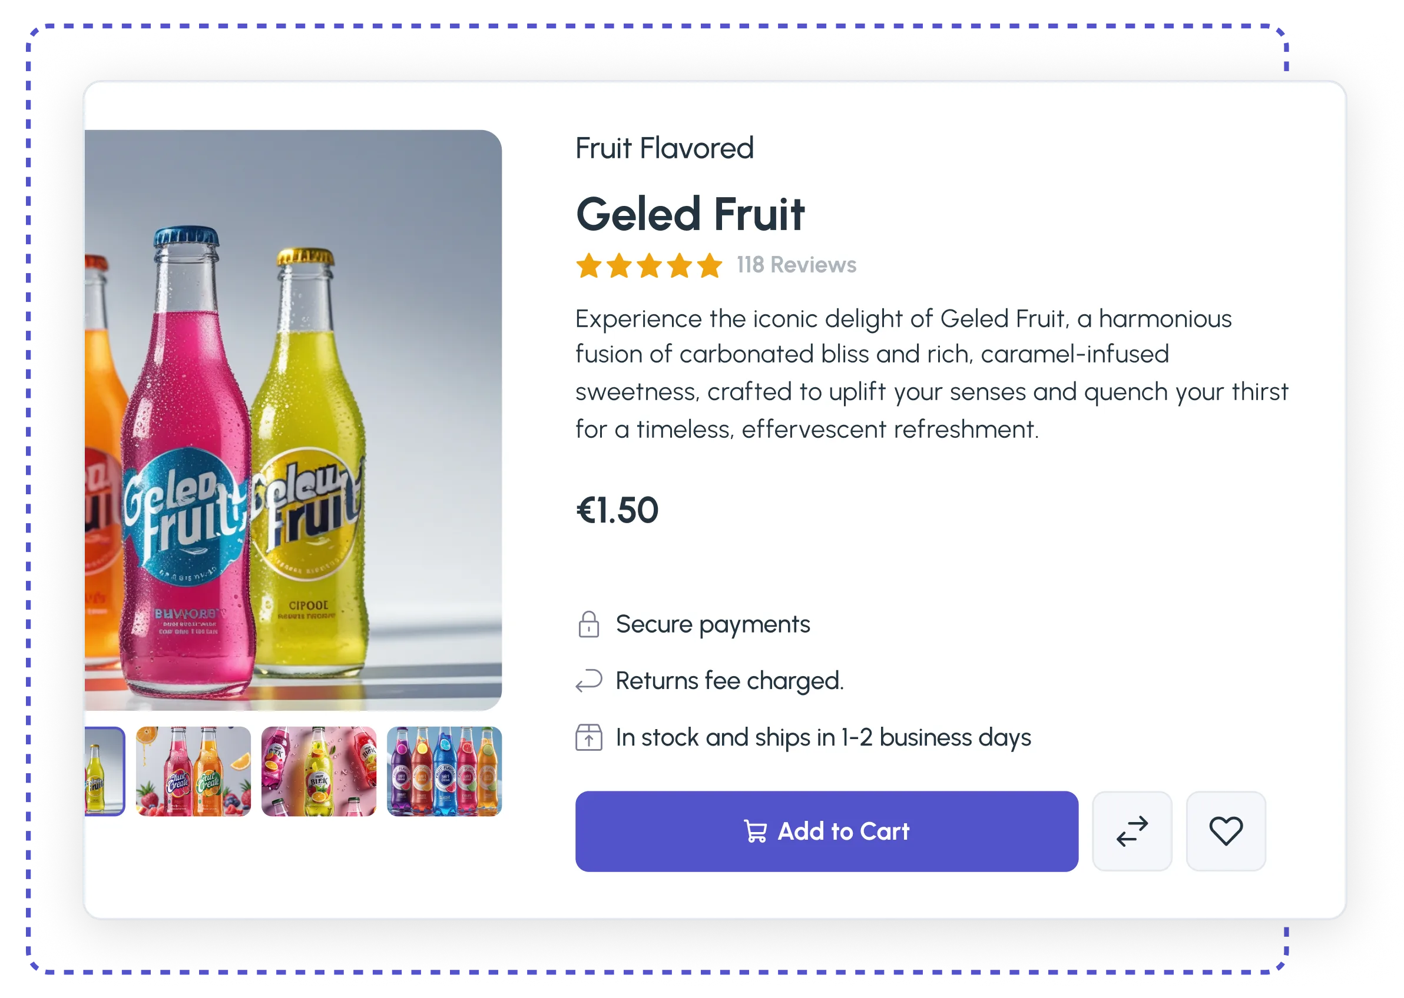Screen dimensions: 1404x998
Task: Click the large product bottle image
Action: tap(293, 420)
